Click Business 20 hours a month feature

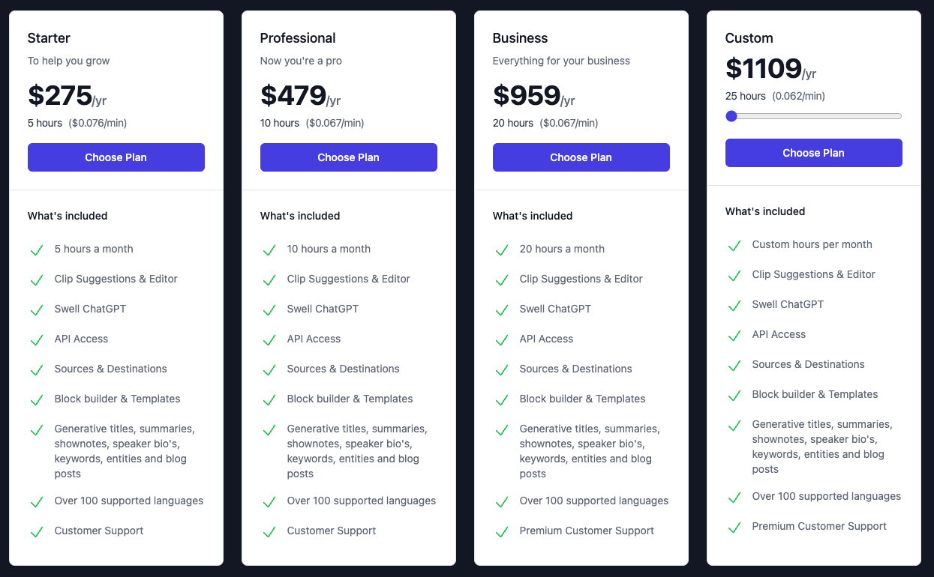tap(562, 249)
